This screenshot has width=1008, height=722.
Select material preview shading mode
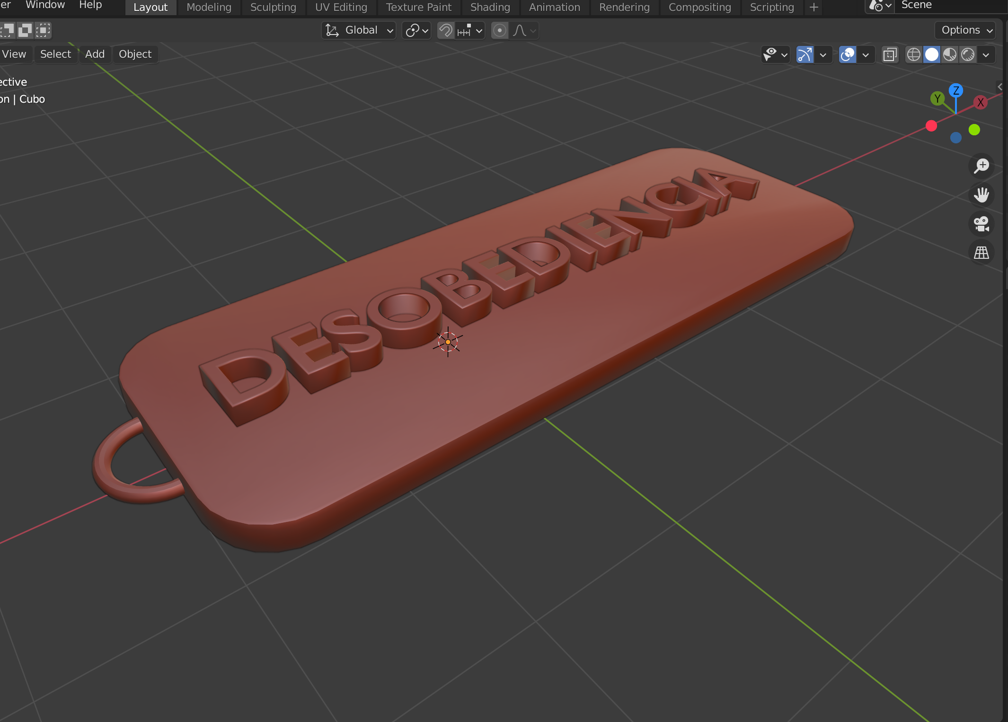(x=950, y=55)
